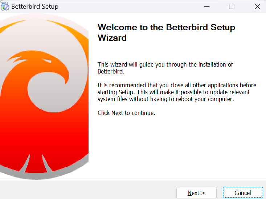
Task: Click the "Click Next to continue." text
Action: pos(126,113)
